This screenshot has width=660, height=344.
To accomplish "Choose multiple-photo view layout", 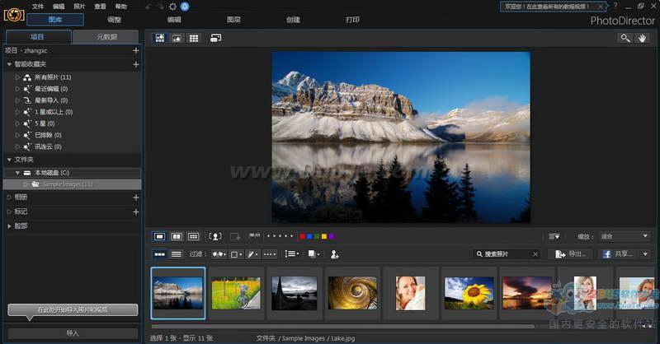I will click(193, 236).
